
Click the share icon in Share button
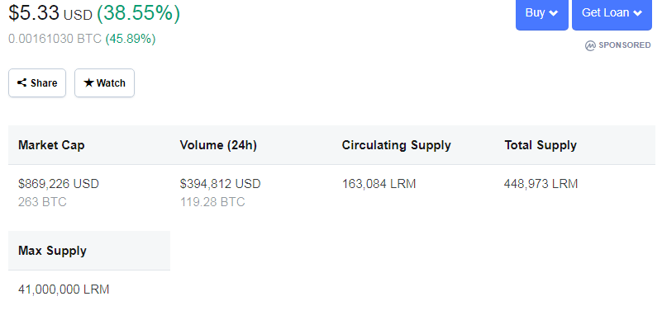tap(22, 83)
